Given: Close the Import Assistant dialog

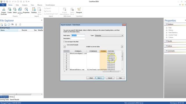Looking at the screenshot, I should (x=124, y=25).
